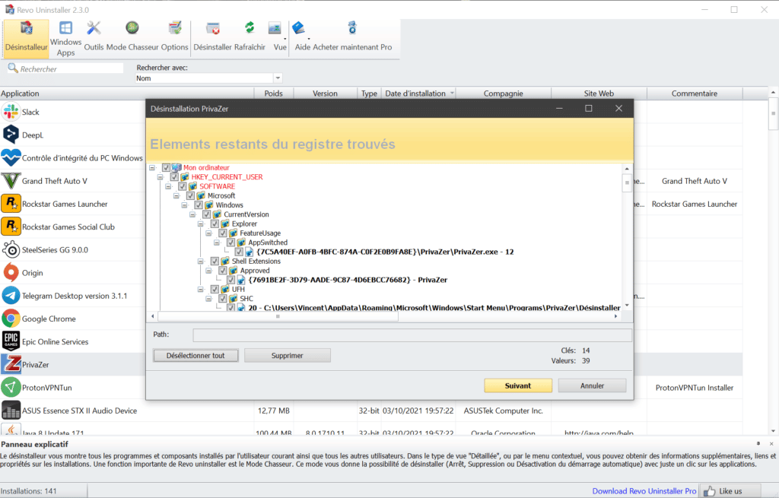
Task: Sort by the Poids column header
Action: (274, 94)
